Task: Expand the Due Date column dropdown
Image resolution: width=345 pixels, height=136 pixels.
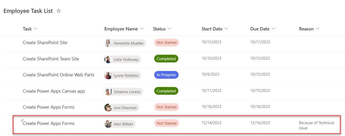Action: pyautogui.click(x=273, y=29)
